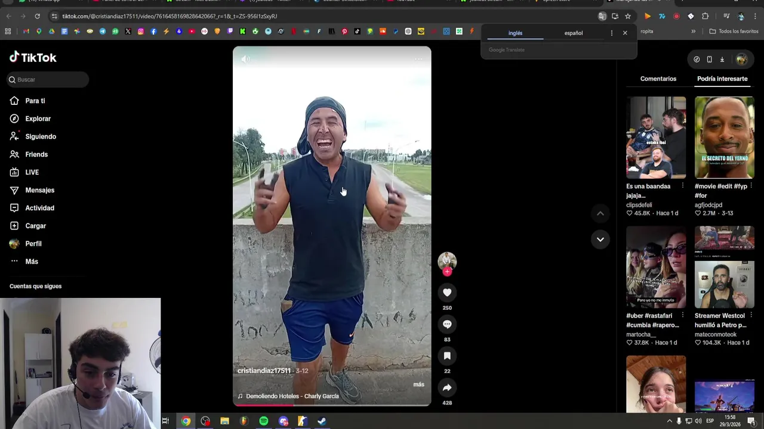Search in the Buscar field
The width and height of the screenshot is (764, 429).
(48, 79)
